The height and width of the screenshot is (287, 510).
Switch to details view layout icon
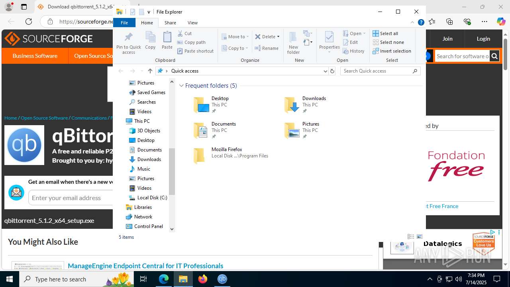tap(411, 237)
